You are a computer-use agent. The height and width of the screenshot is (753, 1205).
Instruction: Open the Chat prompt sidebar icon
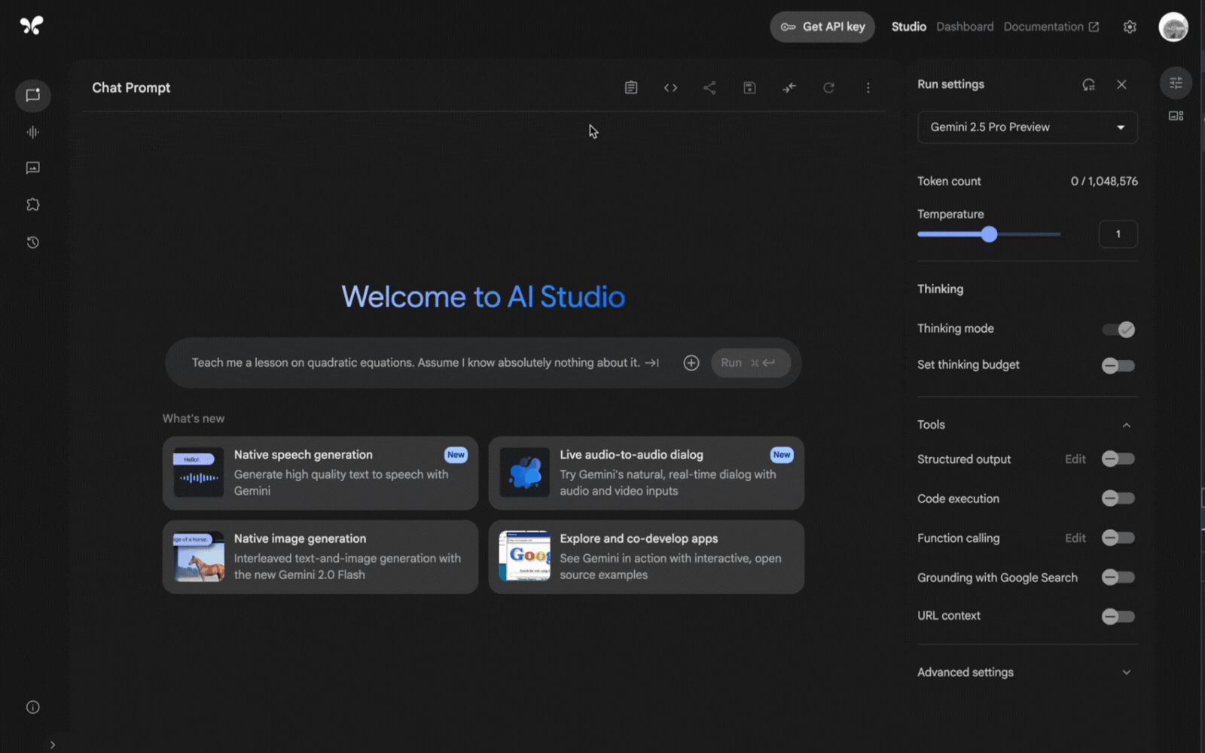(x=33, y=96)
